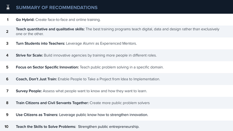Image resolution: width=233 pixels, height=131 pixels.
Task: Open the Survey People recommendation
Action: tap(116, 91)
